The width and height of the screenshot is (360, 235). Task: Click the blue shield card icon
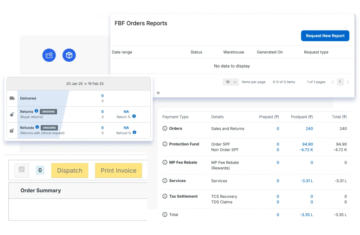click(49, 55)
